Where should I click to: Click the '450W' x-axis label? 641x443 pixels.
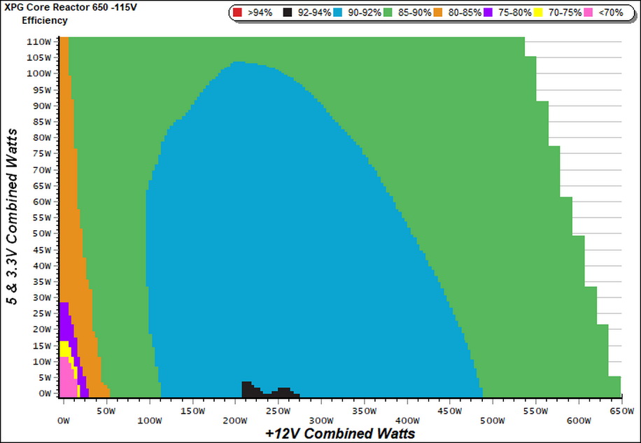point(450,411)
